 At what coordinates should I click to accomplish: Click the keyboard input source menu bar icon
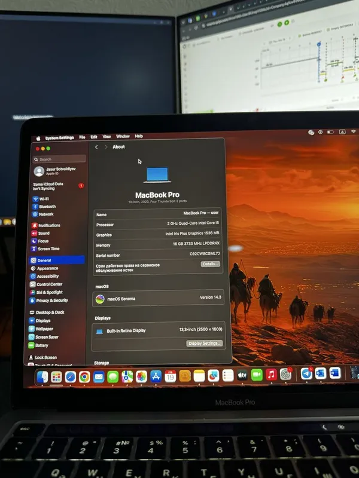click(342, 131)
